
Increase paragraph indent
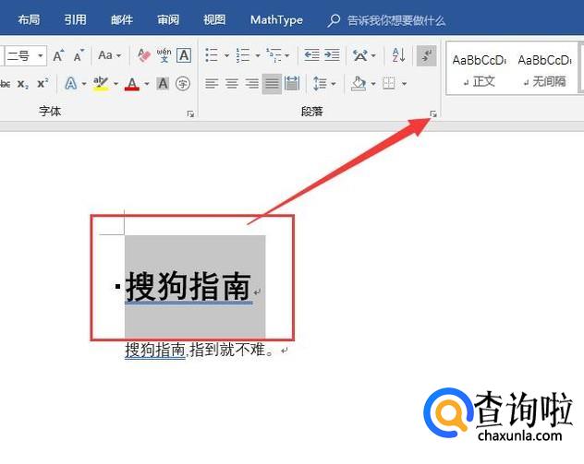tap(332, 55)
